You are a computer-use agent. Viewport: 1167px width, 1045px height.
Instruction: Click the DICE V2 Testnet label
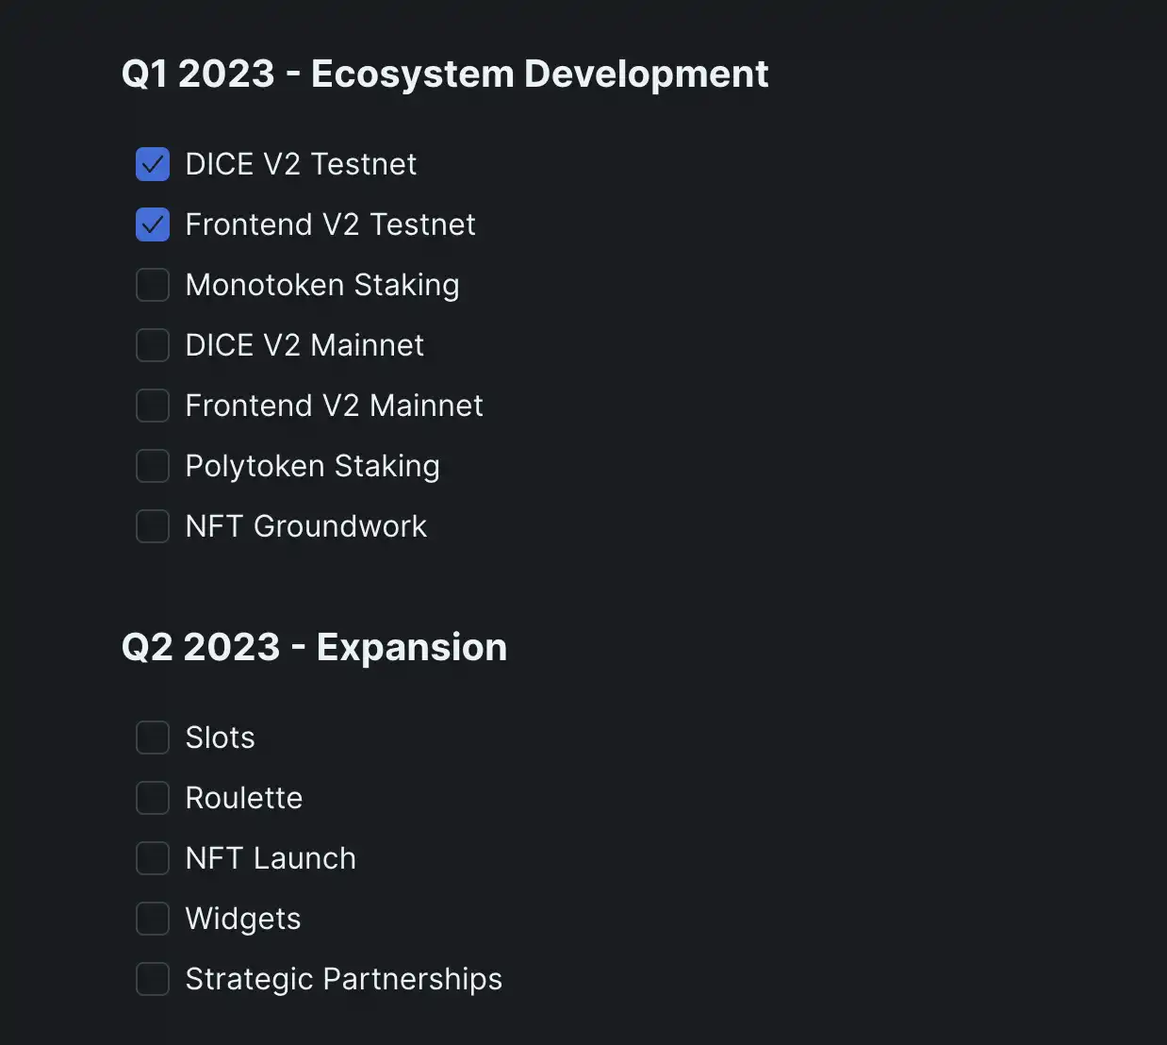[x=301, y=164]
